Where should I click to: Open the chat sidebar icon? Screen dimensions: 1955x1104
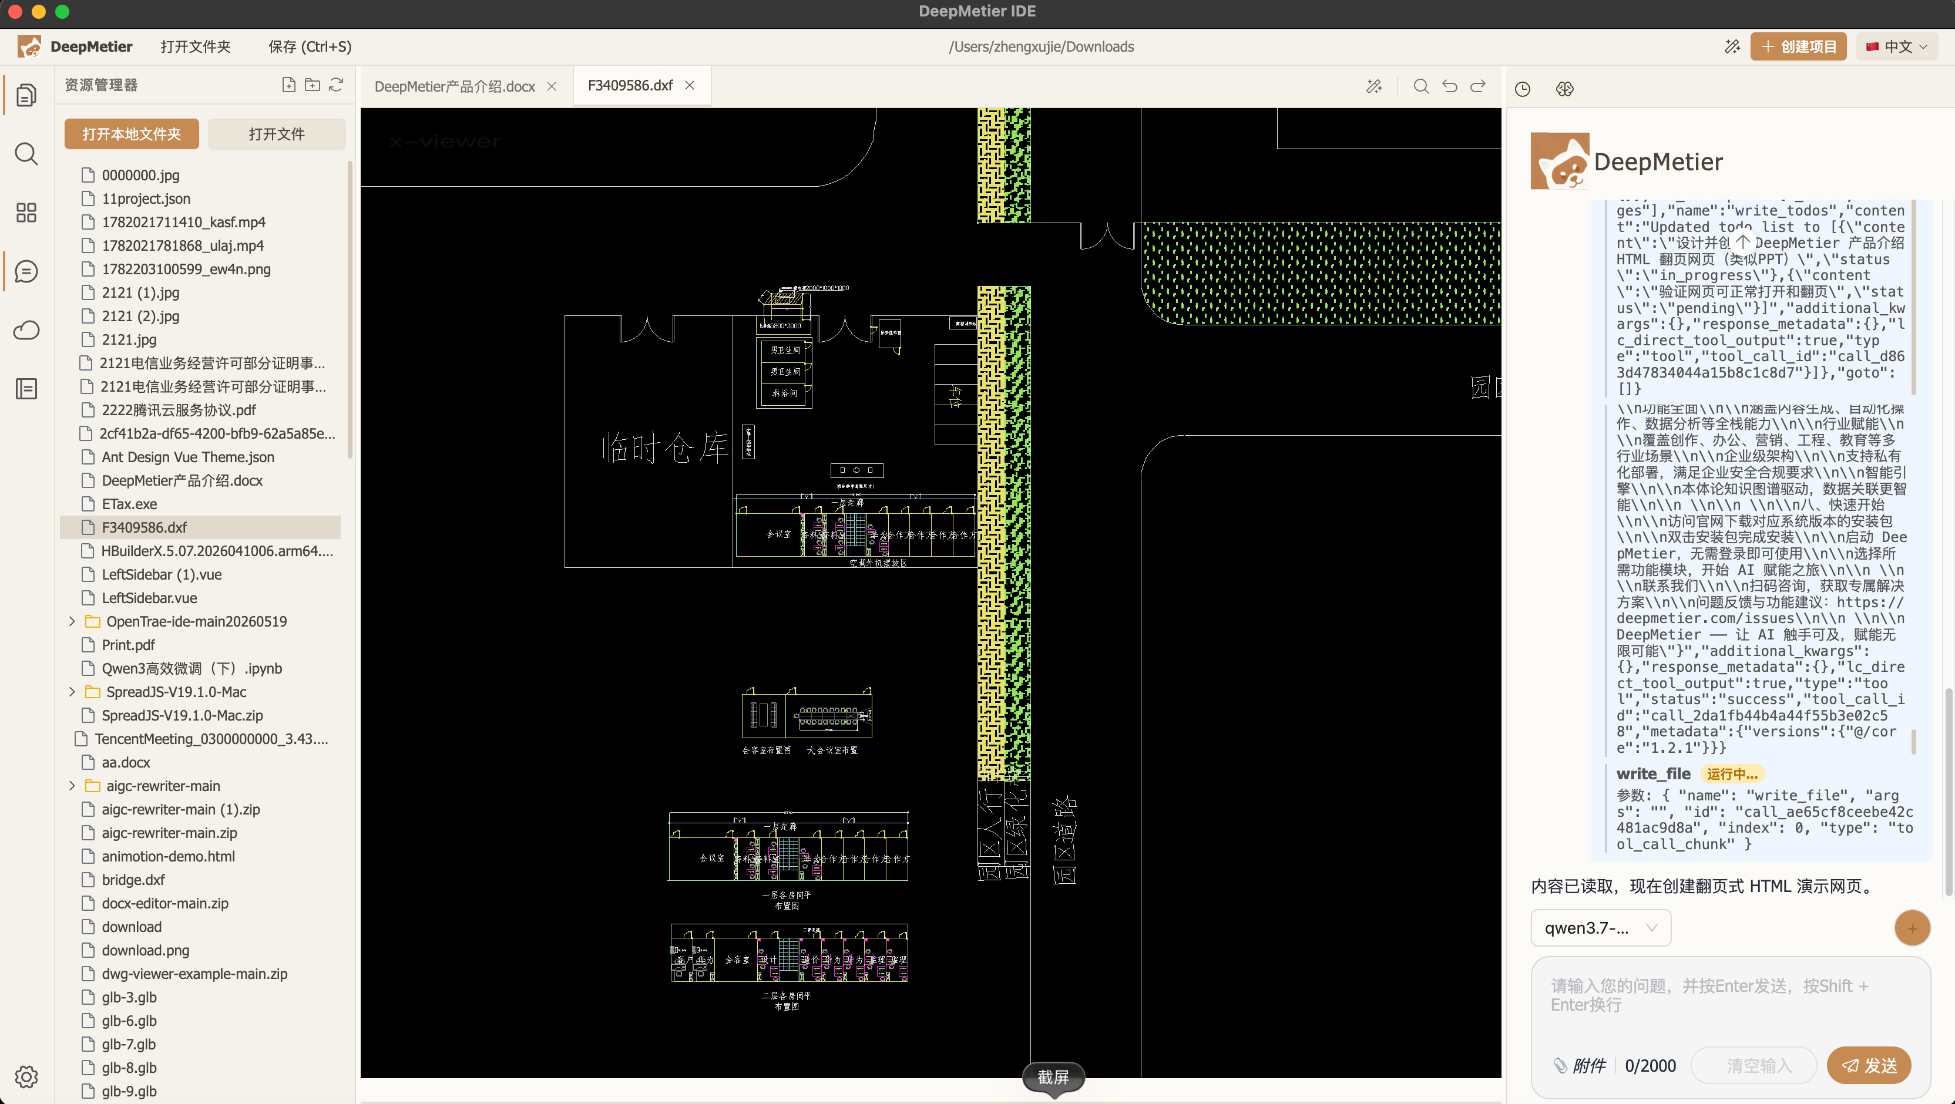[x=26, y=271]
